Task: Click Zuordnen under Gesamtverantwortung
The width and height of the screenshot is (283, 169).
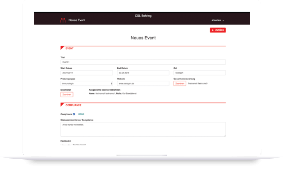Action: click(x=180, y=83)
